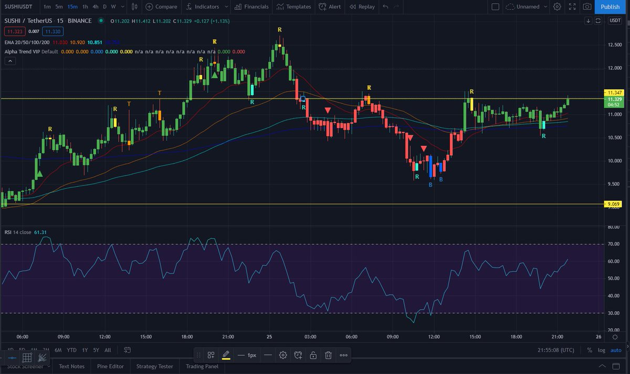Select 1h timeframe

[85, 7]
